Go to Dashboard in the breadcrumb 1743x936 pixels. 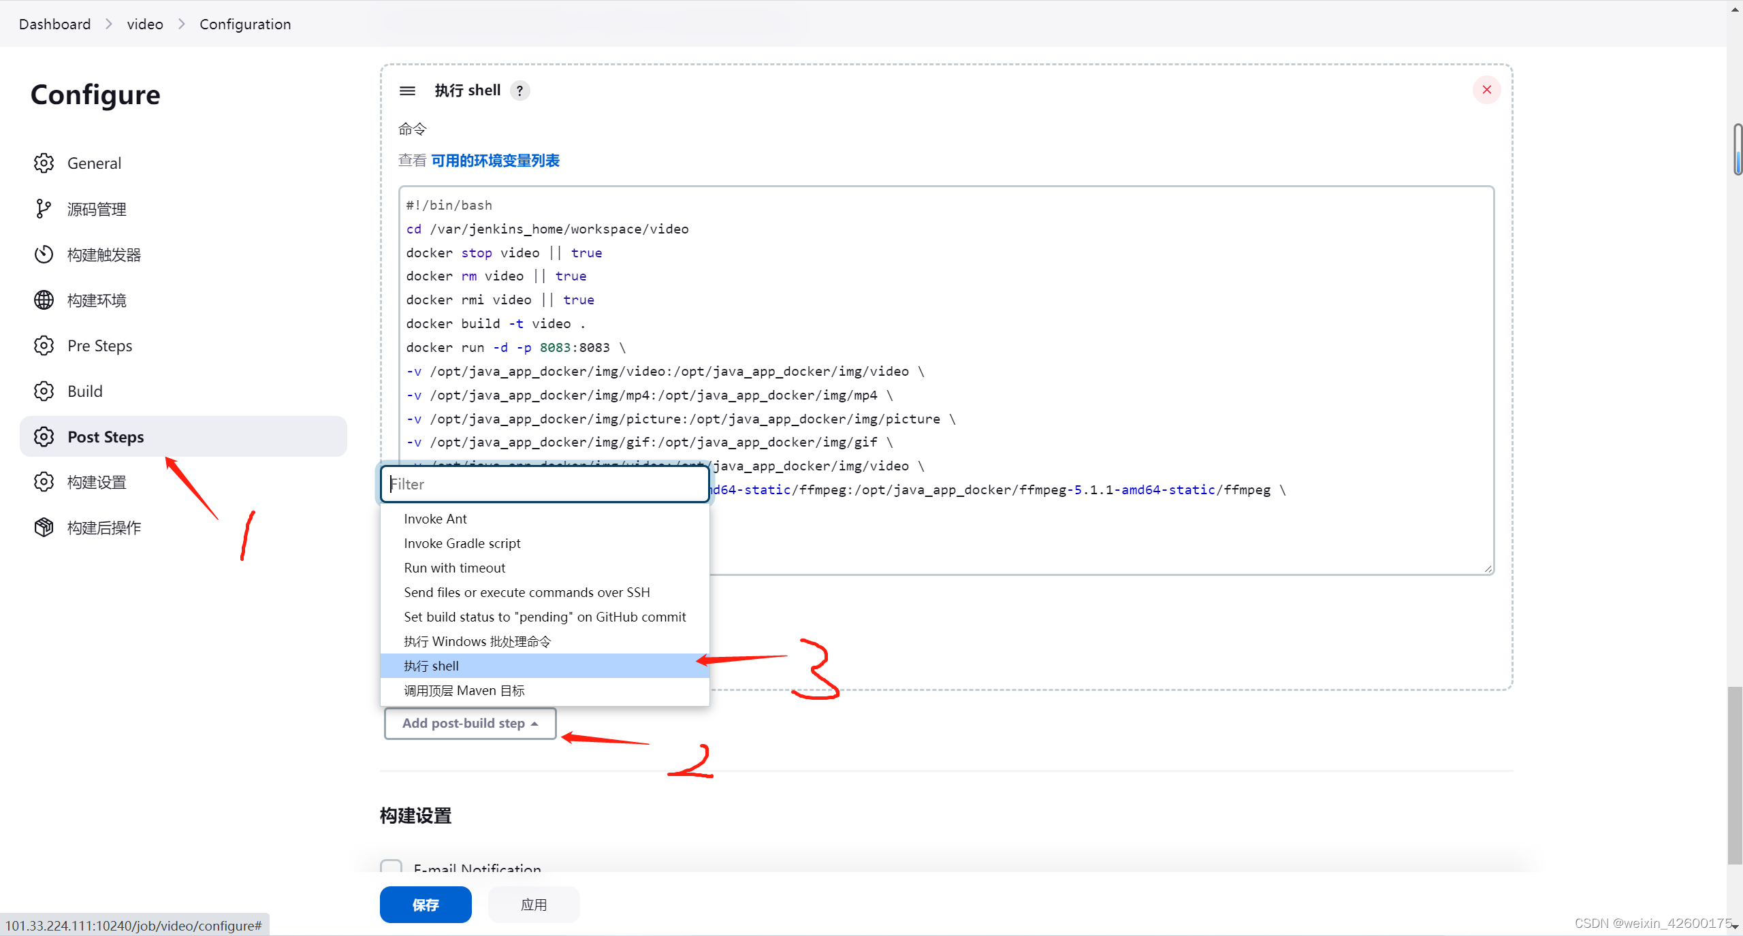point(54,25)
